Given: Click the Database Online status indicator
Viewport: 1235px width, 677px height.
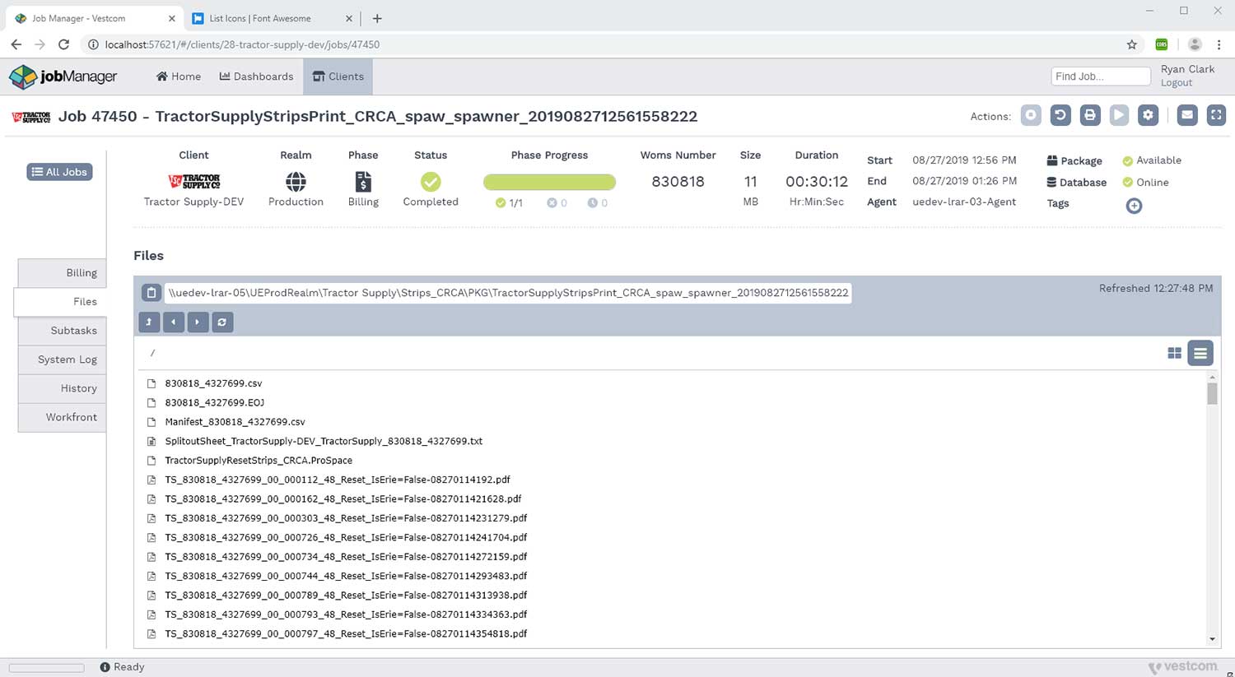Looking at the screenshot, I should [1145, 183].
